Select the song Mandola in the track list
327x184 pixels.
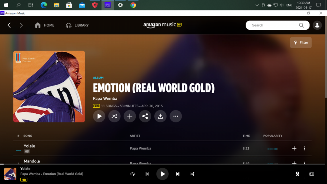pos(32,161)
